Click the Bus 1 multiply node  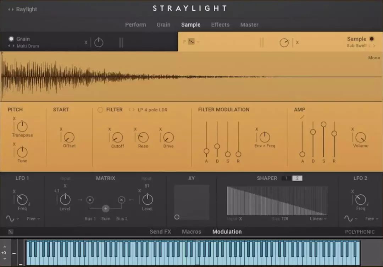click(x=90, y=200)
